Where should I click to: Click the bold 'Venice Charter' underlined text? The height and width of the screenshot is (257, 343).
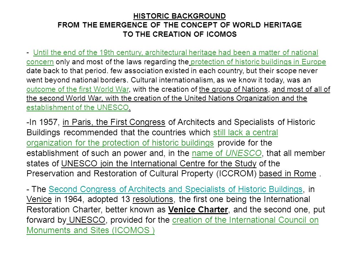(198, 210)
